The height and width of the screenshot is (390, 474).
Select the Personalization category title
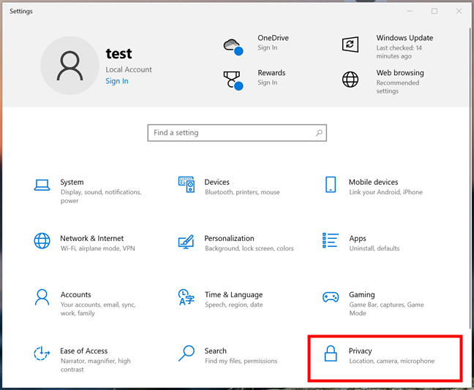(229, 239)
